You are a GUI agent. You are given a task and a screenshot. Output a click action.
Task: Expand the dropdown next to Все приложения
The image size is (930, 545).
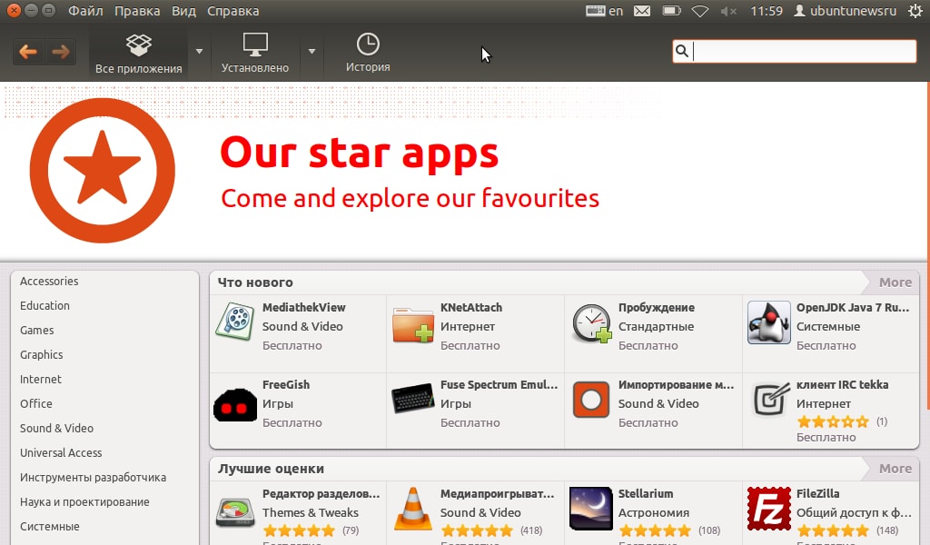[x=199, y=52]
